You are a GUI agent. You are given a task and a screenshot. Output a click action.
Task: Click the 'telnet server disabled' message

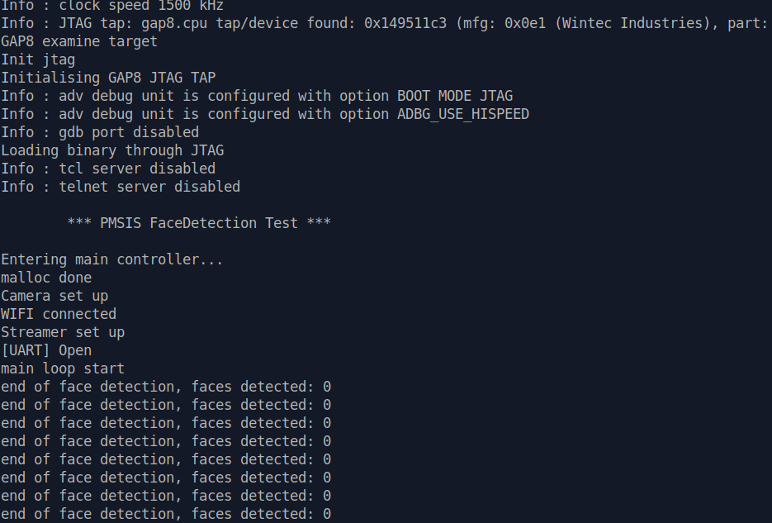(x=149, y=187)
